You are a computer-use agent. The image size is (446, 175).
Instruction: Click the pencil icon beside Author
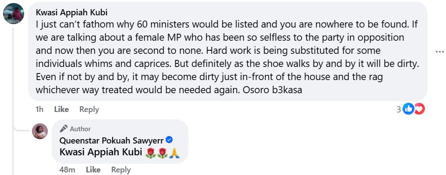[64, 129]
